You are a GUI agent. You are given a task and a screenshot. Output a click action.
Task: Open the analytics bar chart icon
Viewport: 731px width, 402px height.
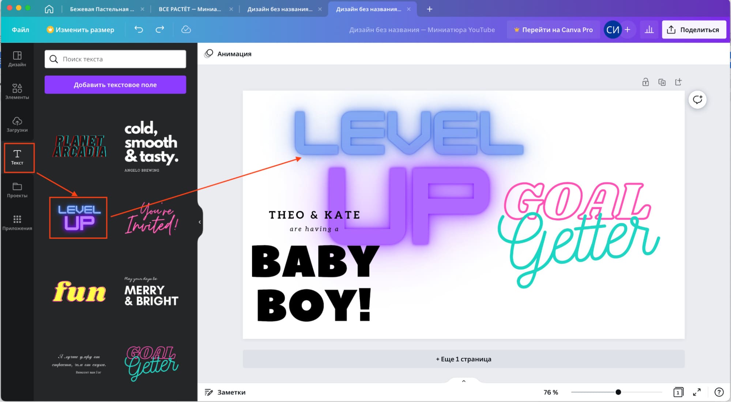point(649,30)
